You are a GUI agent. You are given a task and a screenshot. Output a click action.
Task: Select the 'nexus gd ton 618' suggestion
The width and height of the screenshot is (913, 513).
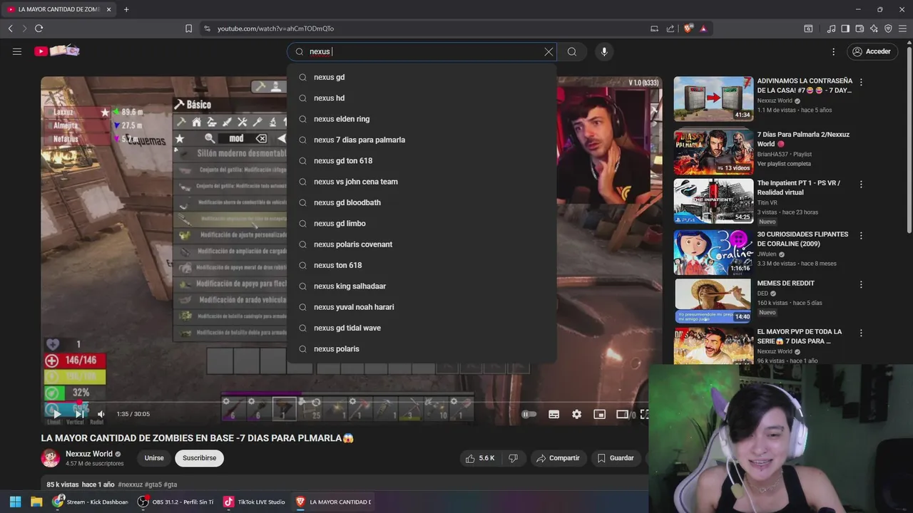[x=422, y=160]
